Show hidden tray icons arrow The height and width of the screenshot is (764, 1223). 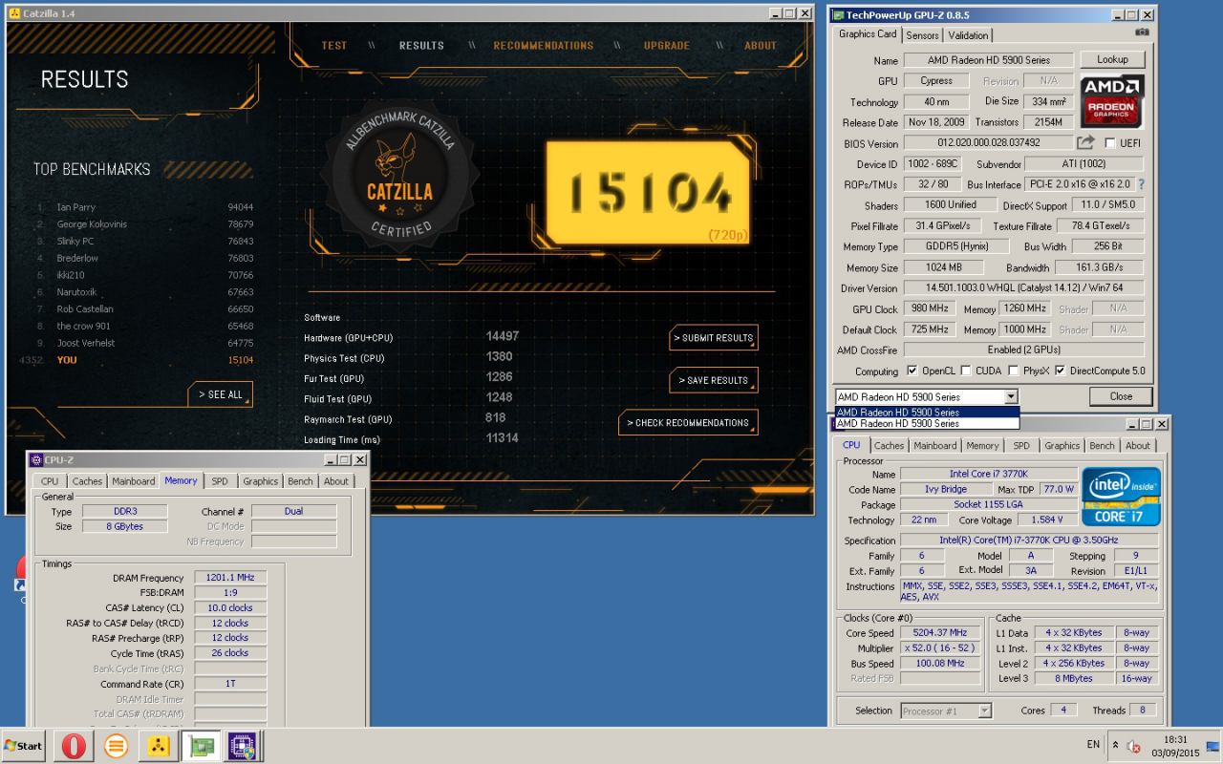(x=1115, y=745)
